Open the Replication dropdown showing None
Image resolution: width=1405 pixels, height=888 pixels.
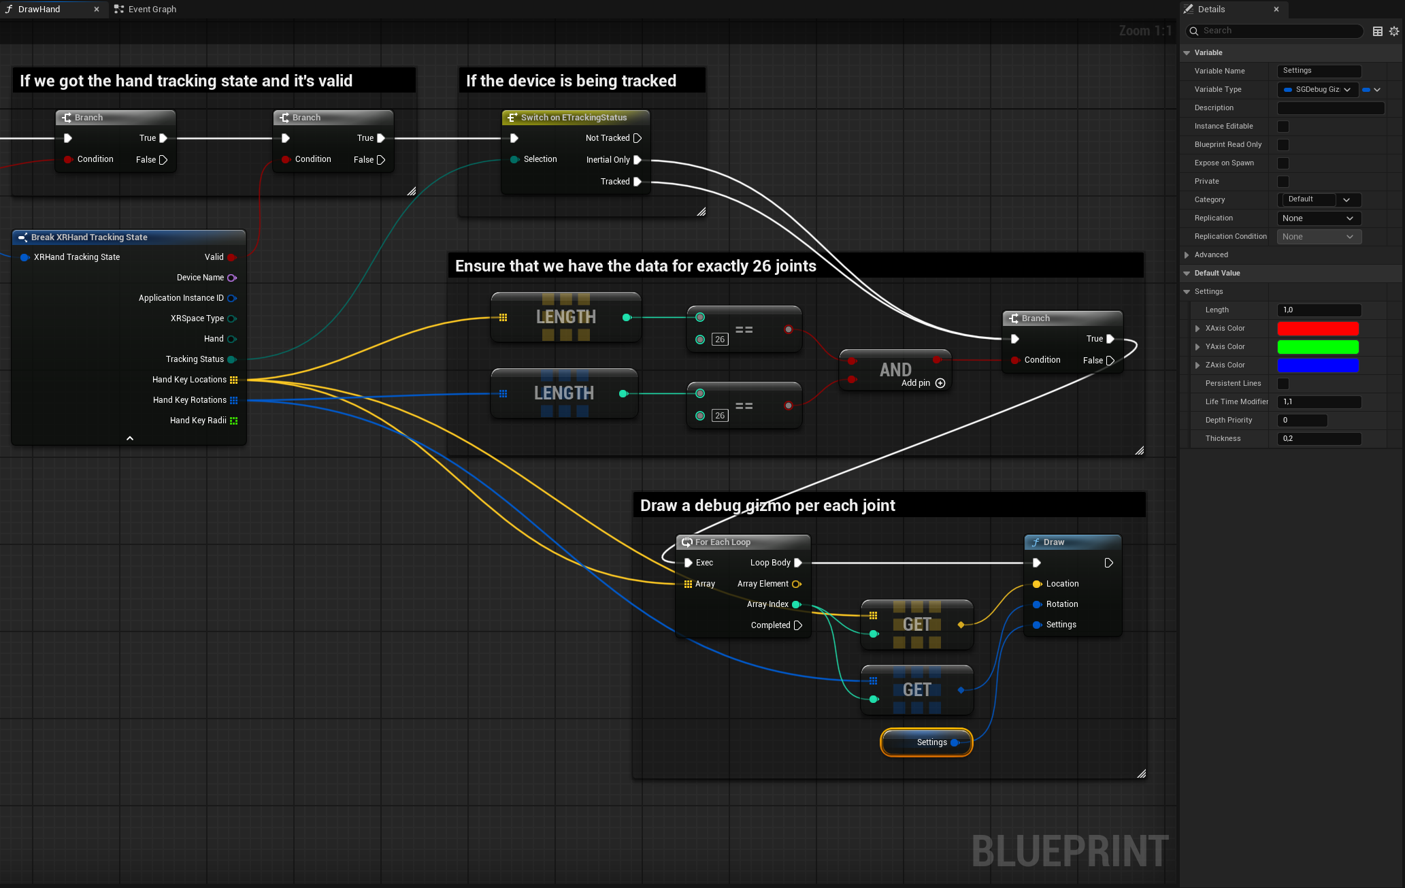(1319, 218)
